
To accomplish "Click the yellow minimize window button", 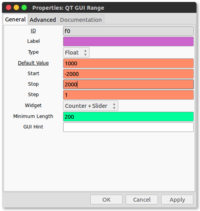I will point(16,7).
